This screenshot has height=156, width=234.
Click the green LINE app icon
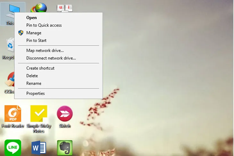point(13,148)
